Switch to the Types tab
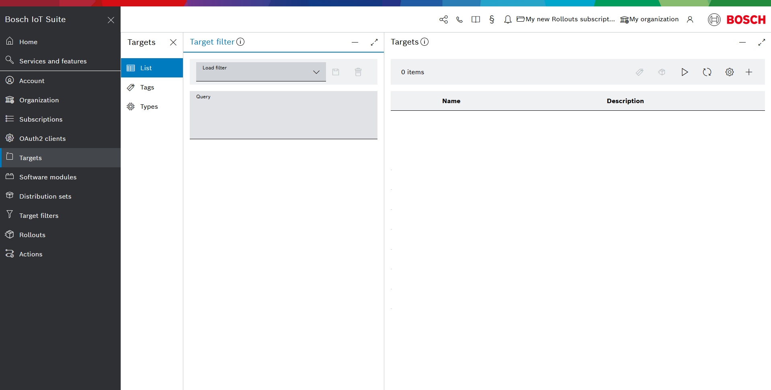This screenshot has width=771, height=390. [149, 107]
